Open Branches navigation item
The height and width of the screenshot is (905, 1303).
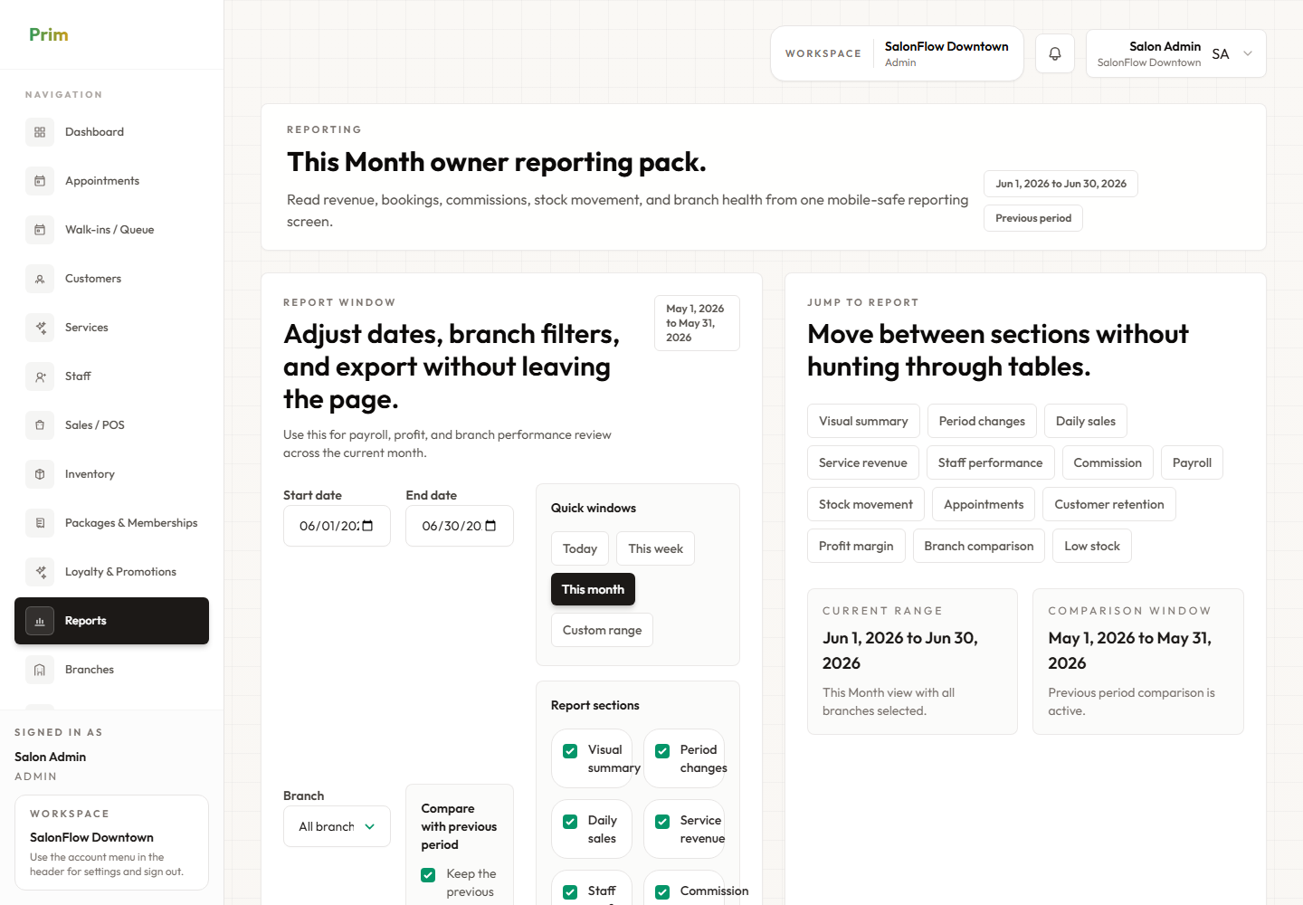click(x=111, y=670)
